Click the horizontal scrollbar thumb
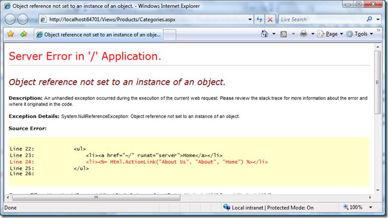The width and height of the screenshot is (388, 218). pos(96,198)
